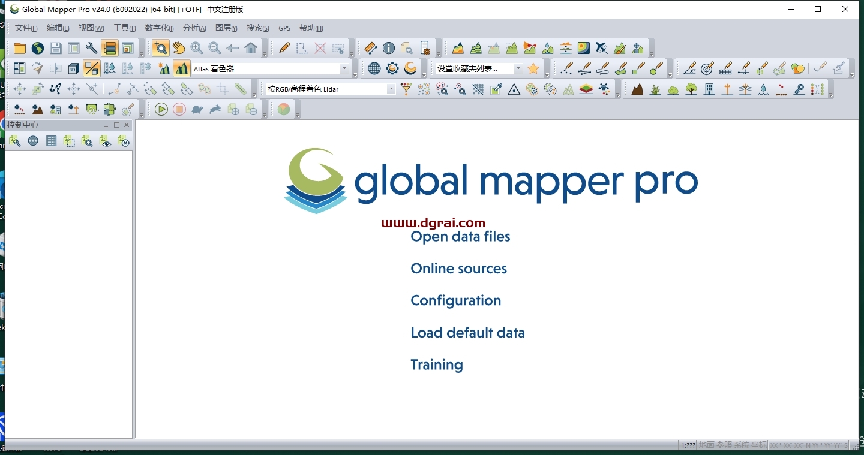
Task: Open the 编辑 (Edit) menu
Action: tap(58, 28)
